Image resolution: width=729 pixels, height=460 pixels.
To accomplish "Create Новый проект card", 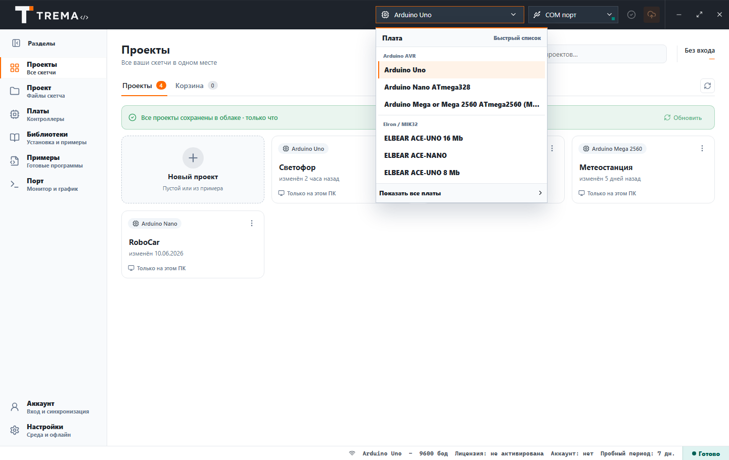I will pos(193,170).
